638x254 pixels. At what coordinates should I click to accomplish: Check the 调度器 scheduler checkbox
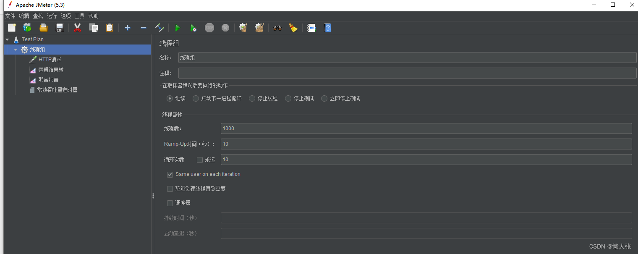coord(170,203)
